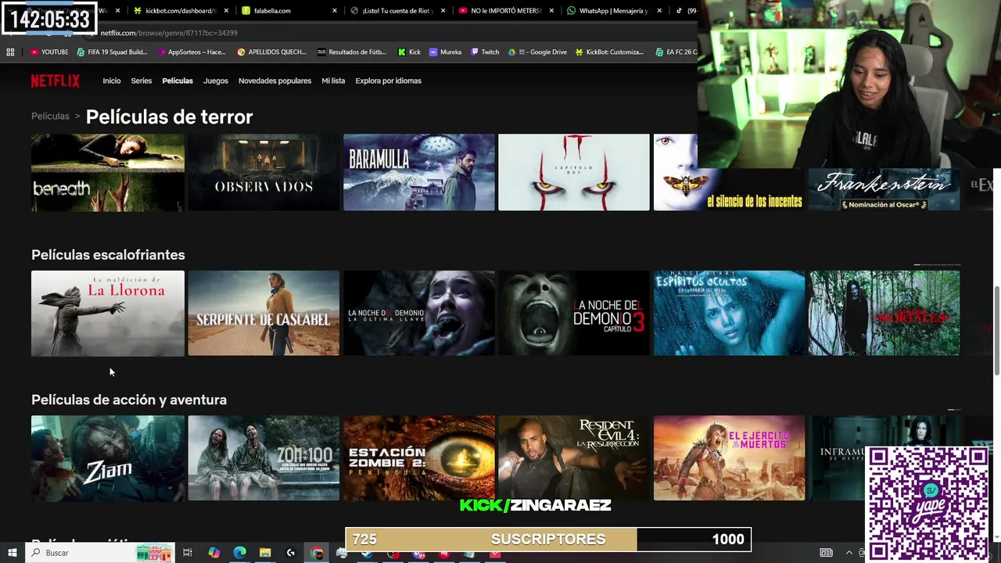Viewport: 1001px width, 563px height.
Task: Open the Mureka bookmark
Action: [x=445, y=52]
